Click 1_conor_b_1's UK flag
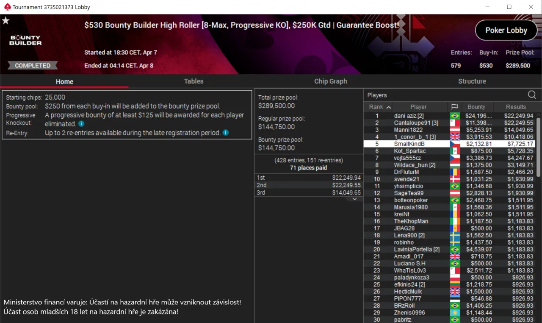542x323 pixels. [455, 137]
